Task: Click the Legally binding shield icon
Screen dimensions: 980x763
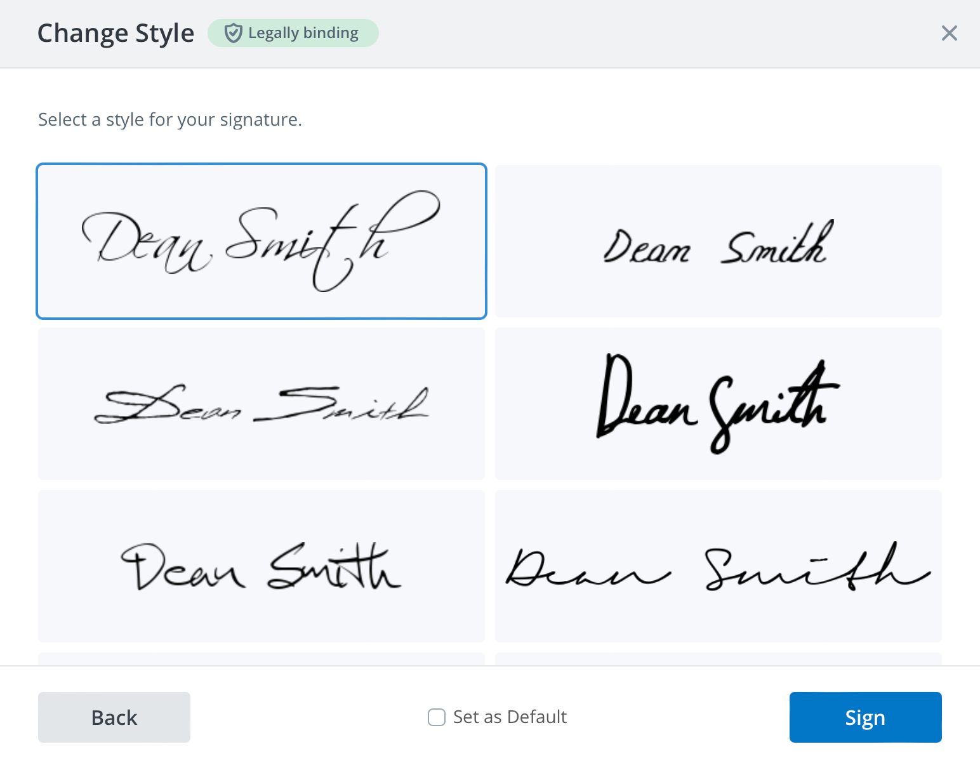Action: click(233, 33)
